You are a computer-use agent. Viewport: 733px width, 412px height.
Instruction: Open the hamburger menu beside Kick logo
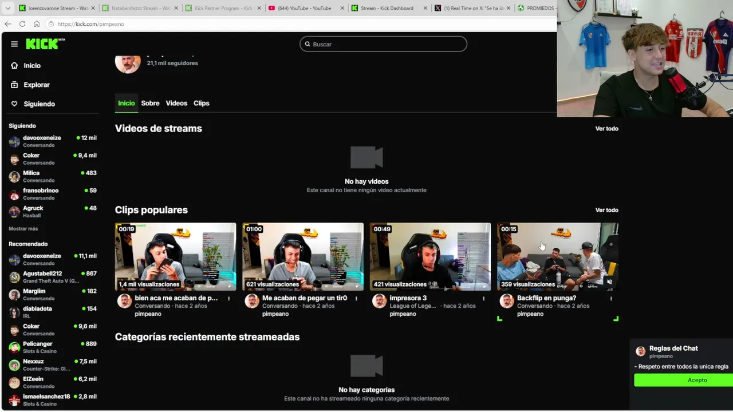click(14, 44)
